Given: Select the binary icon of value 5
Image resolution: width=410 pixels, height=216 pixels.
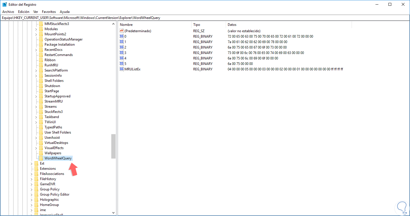Looking at the screenshot, I should [x=121, y=63].
